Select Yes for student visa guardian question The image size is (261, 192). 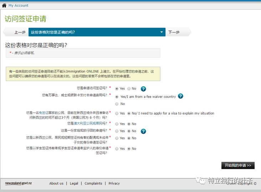tap(117, 149)
